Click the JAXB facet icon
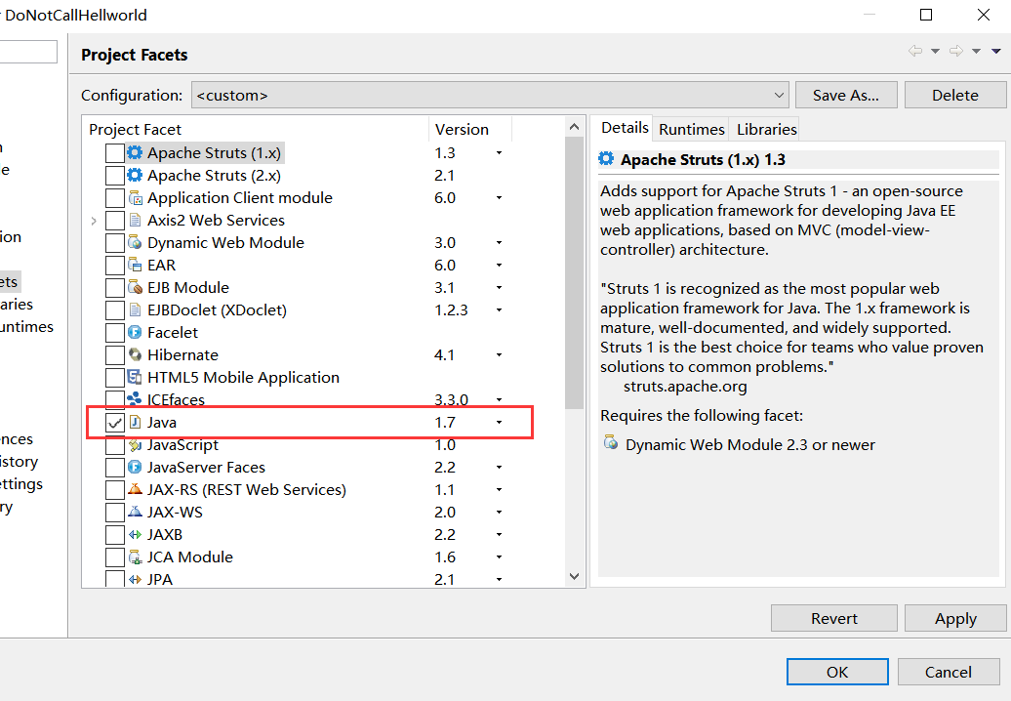Screen dimensions: 1011x701 click(x=135, y=535)
